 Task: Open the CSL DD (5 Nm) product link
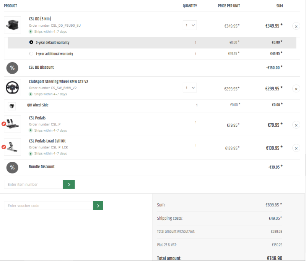tap(40, 19)
